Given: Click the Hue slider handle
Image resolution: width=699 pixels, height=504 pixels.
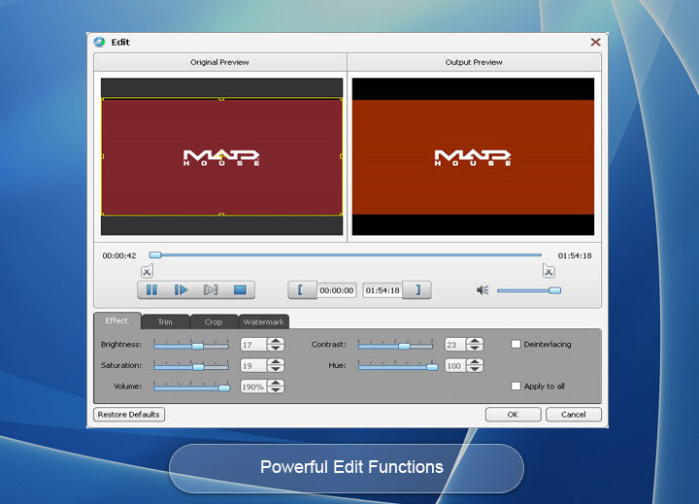Looking at the screenshot, I should 432,367.
